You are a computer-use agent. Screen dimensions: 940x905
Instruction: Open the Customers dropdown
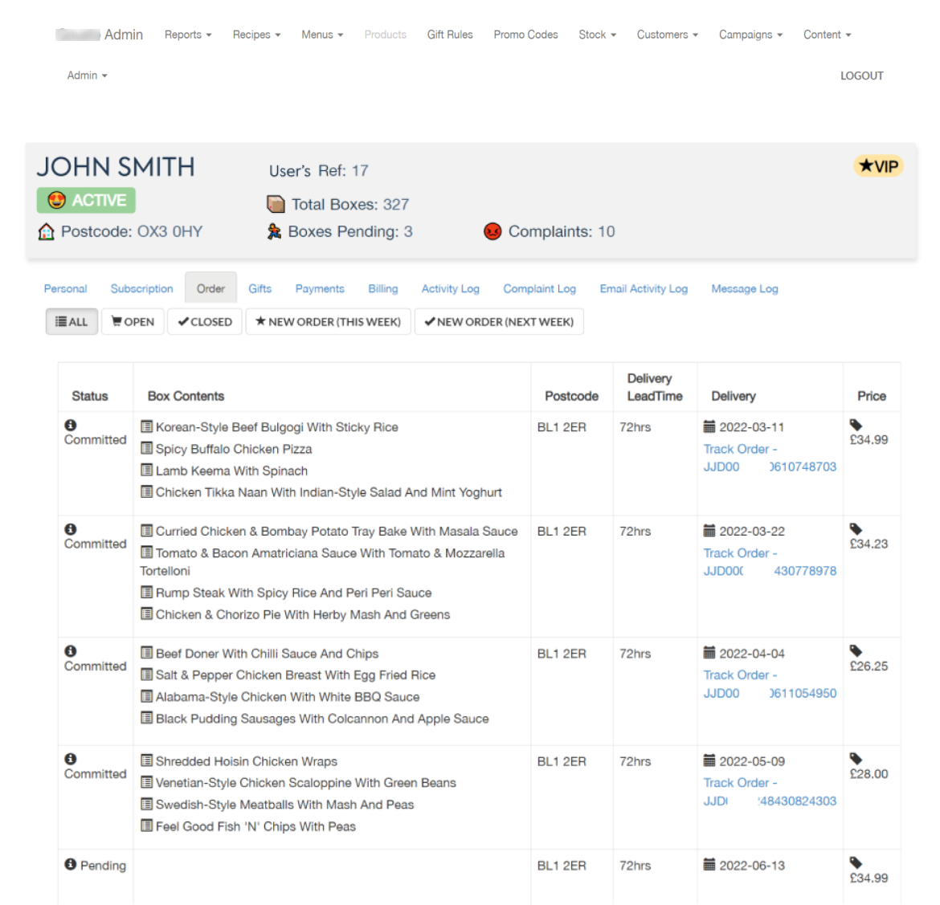tap(667, 35)
